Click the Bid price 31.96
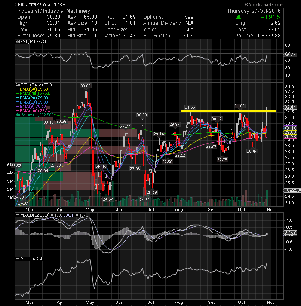The image size is (301, 306). click(x=90, y=30)
